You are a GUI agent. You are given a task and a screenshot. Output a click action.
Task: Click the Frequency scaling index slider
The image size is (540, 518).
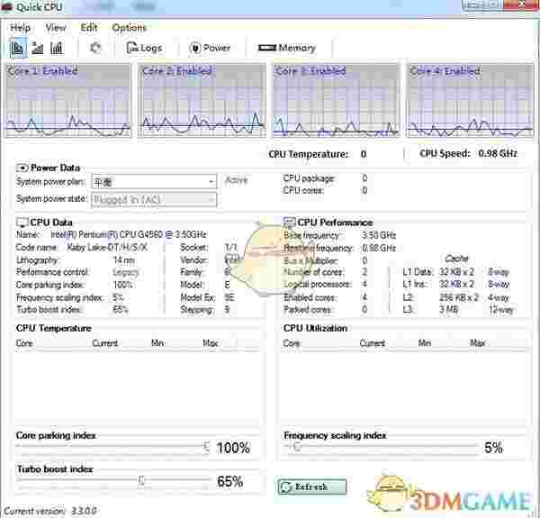(378, 447)
